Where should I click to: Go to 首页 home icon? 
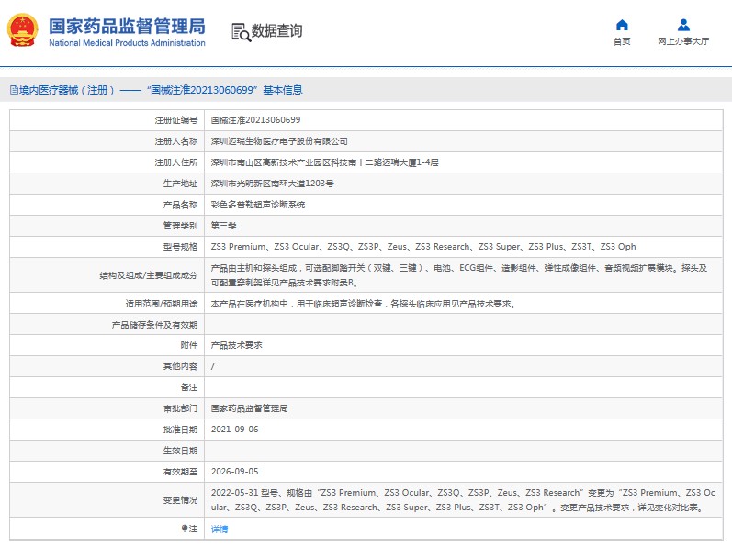tap(622, 25)
